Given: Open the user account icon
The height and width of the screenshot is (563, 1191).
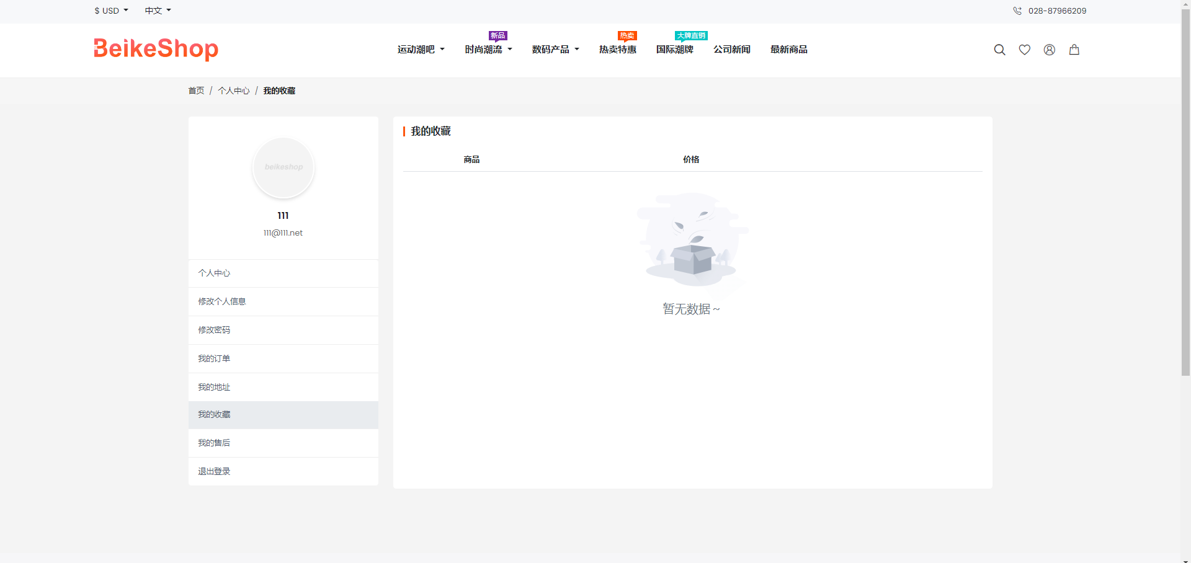Looking at the screenshot, I should pyautogui.click(x=1049, y=50).
